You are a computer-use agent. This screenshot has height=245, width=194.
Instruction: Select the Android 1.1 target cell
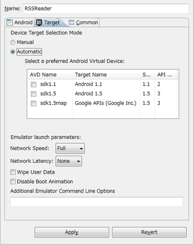click(x=88, y=84)
